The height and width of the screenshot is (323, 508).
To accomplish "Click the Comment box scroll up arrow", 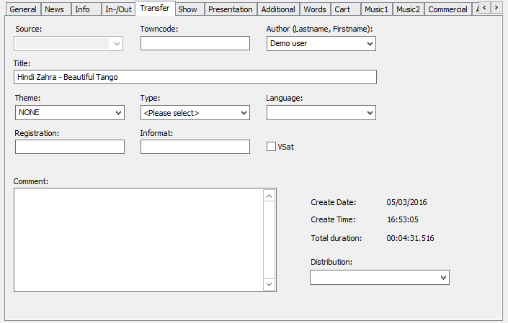I will 269,196.
